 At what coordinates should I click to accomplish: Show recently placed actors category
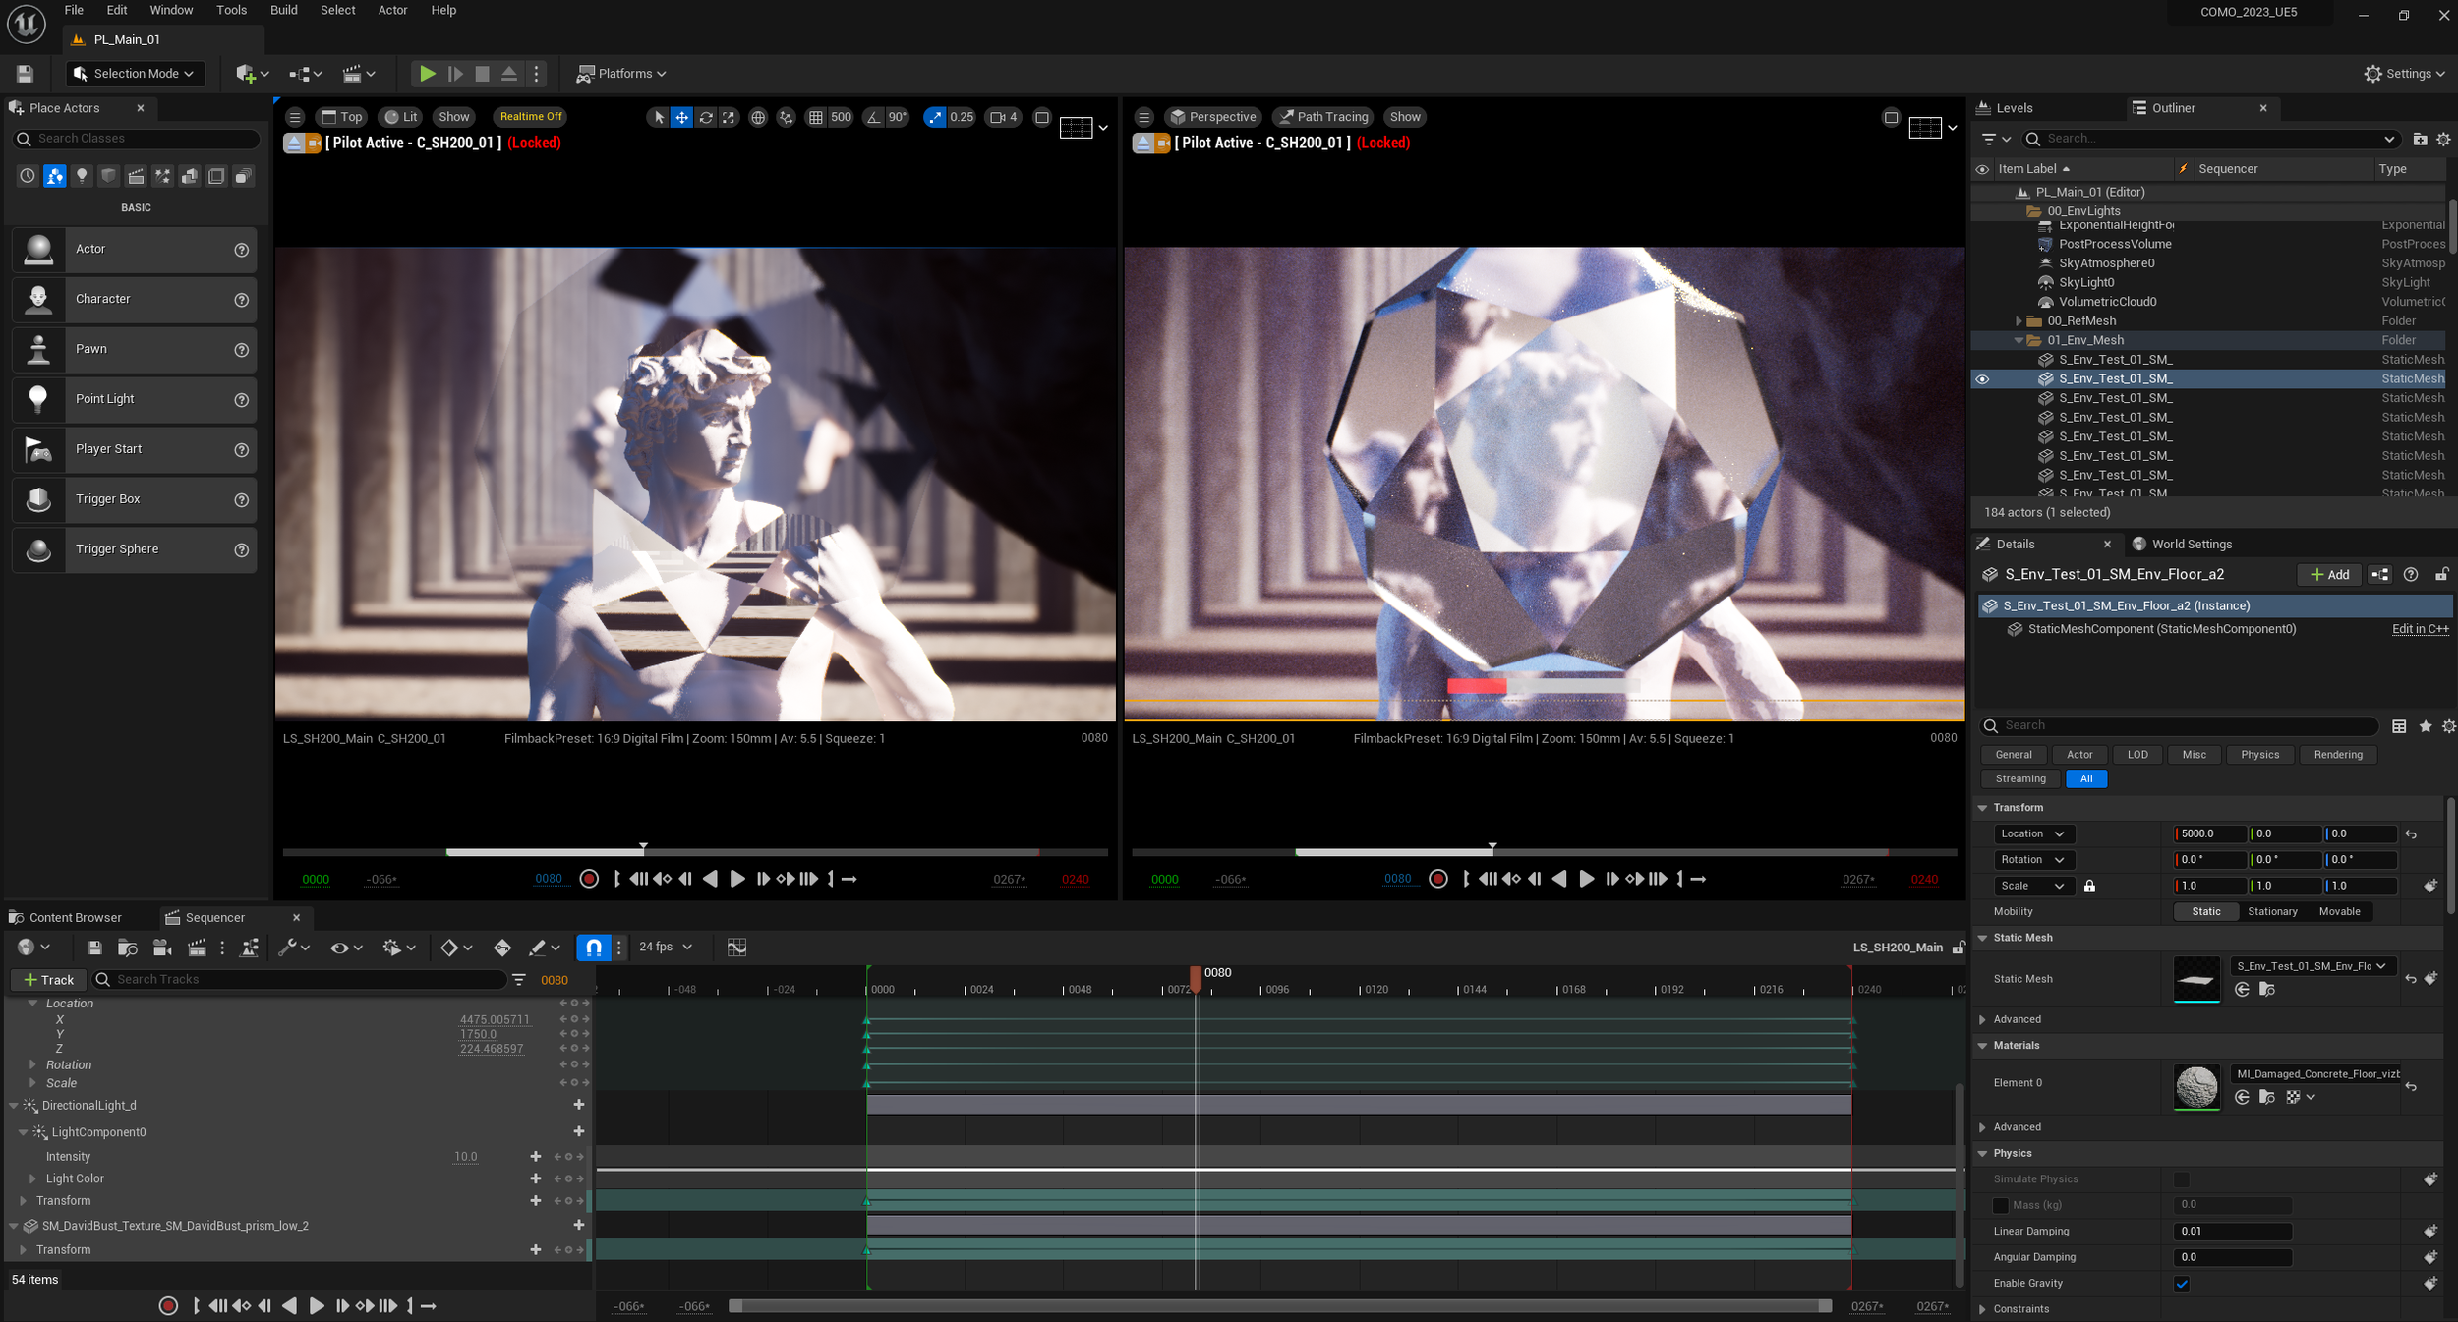click(x=28, y=176)
